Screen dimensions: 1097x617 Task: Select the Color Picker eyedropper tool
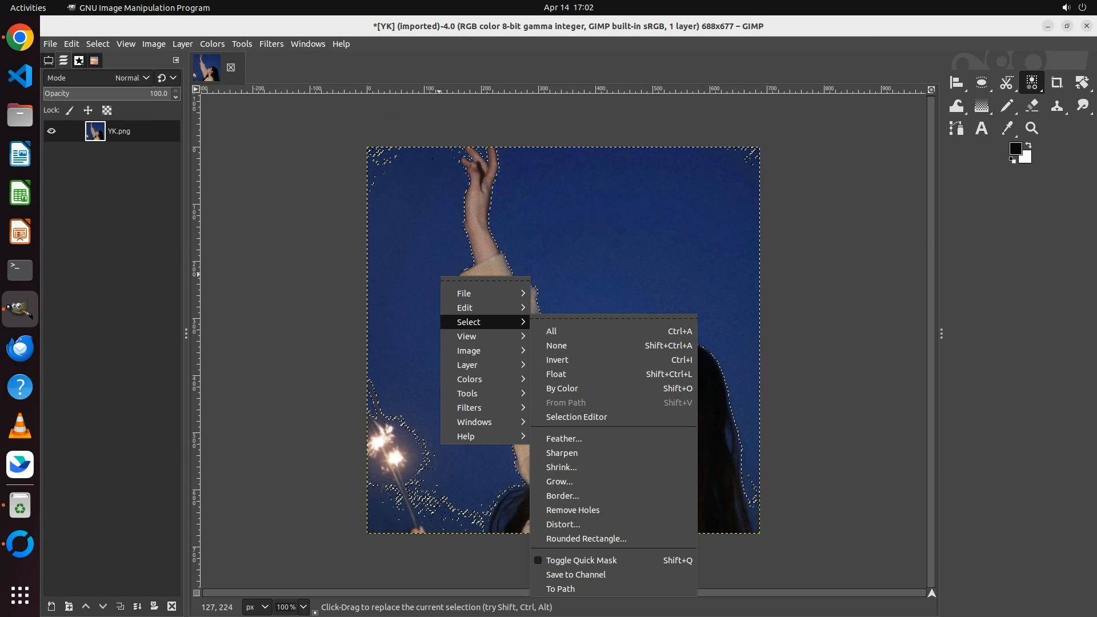pos(1007,129)
